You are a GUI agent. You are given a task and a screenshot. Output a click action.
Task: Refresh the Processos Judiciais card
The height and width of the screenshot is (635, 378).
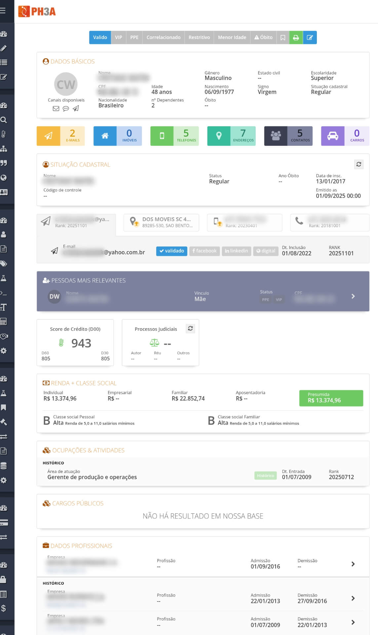[190, 328]
